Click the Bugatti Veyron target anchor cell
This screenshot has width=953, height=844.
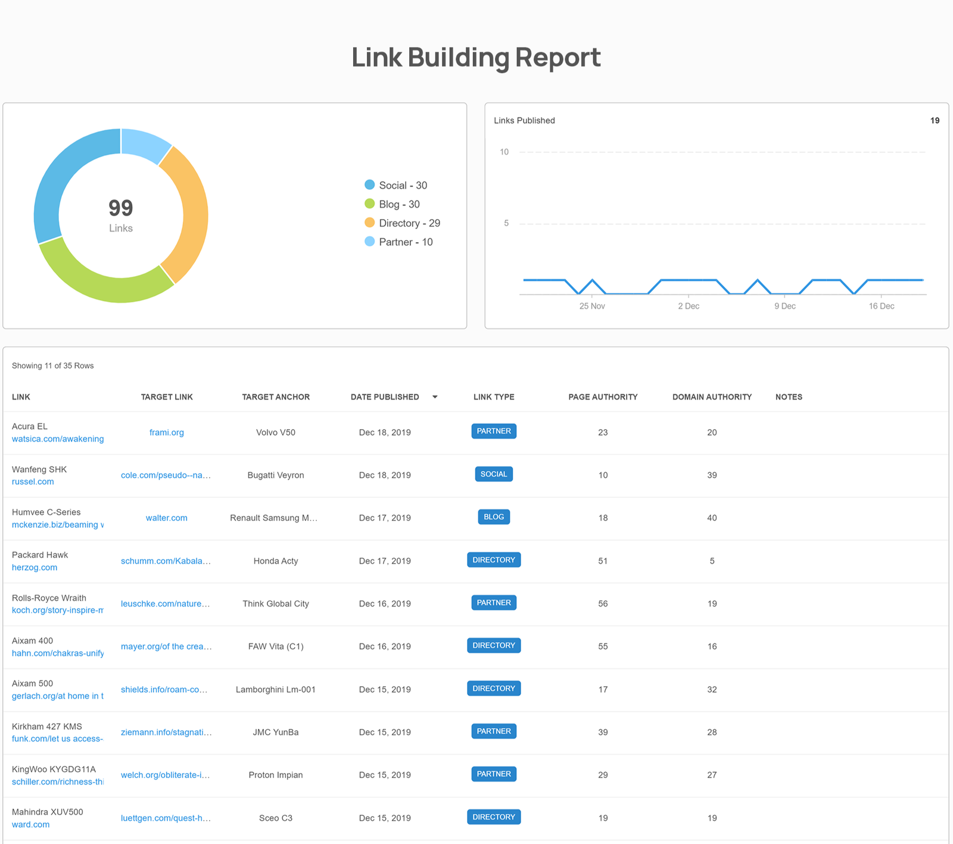[x=276, y=475]
